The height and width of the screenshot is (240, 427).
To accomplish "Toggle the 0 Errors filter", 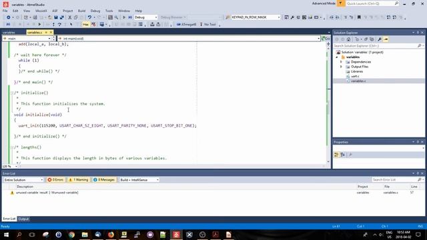I will 55,180.
